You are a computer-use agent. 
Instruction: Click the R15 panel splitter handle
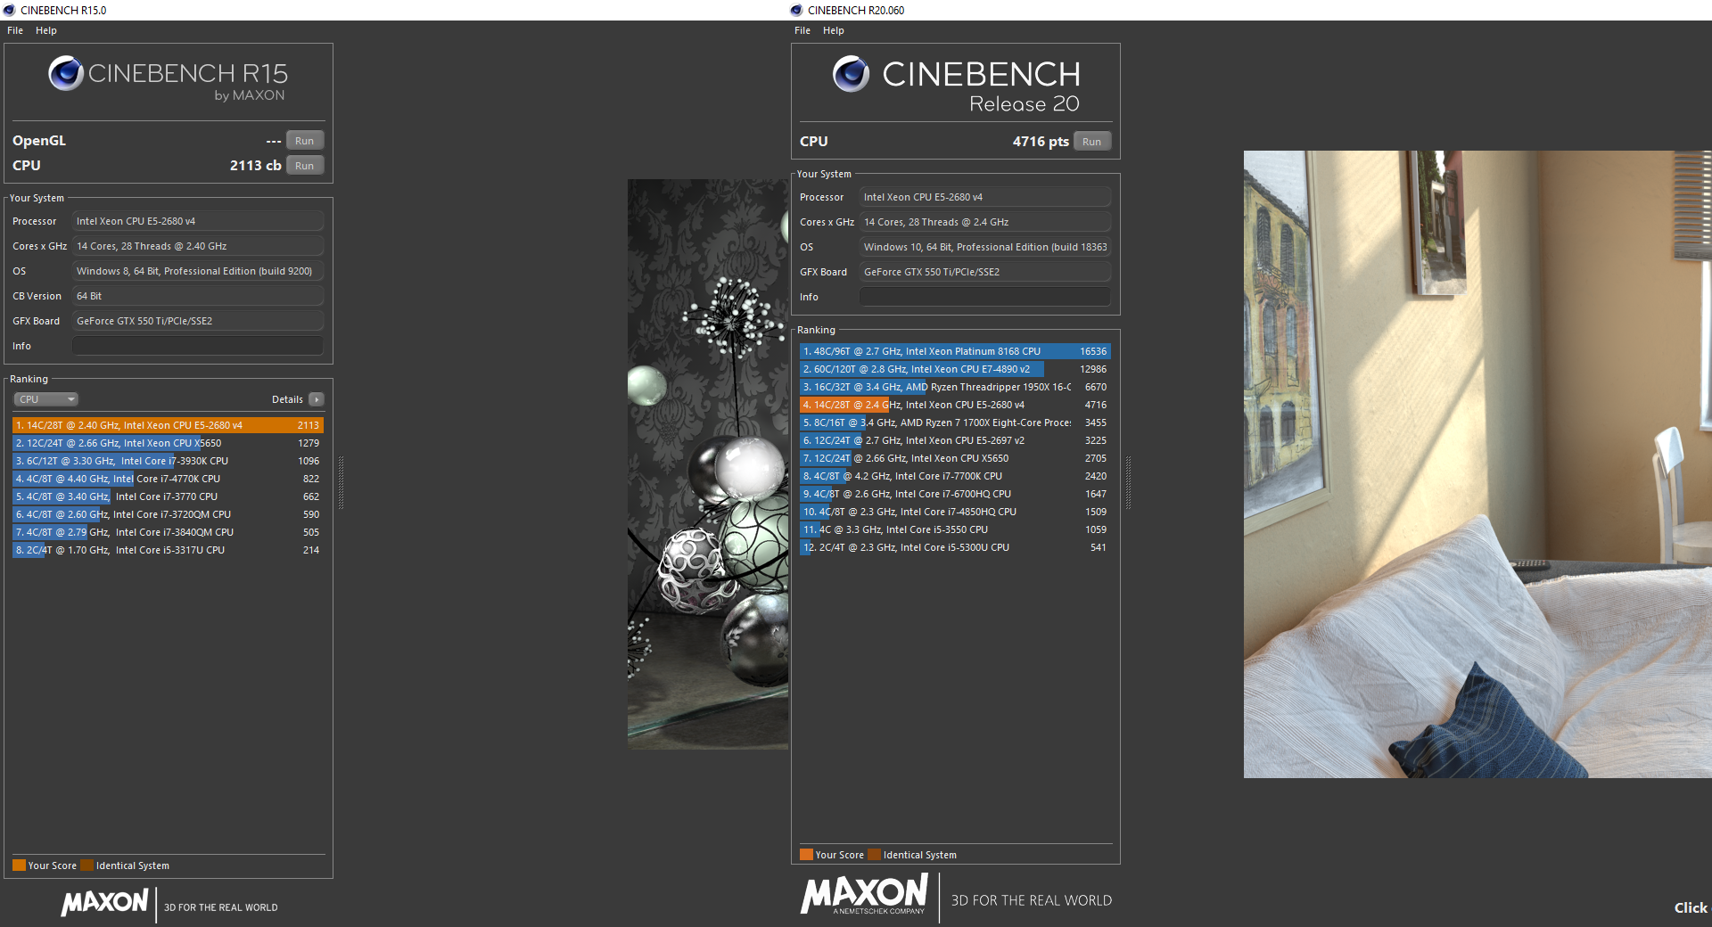coord(341,482)
